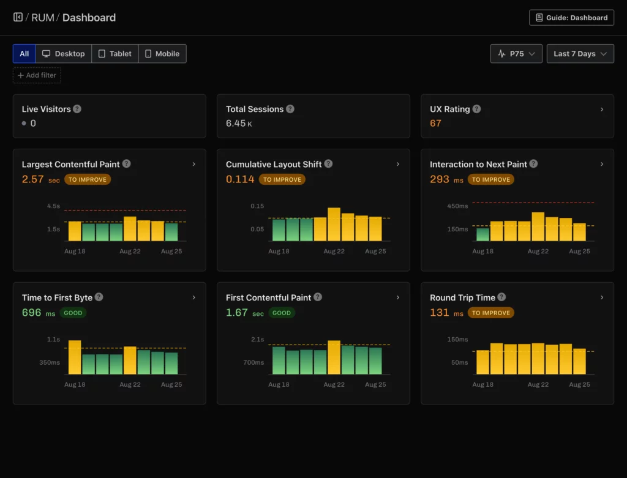Open the P75 percentile dropdown
Image resolution: width=627 pixels, height=478 pixels.
click(x=516, y=54)
